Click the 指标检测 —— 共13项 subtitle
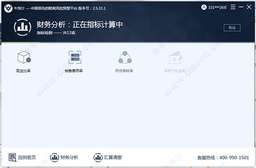256x168 pixels. point(56,33)
